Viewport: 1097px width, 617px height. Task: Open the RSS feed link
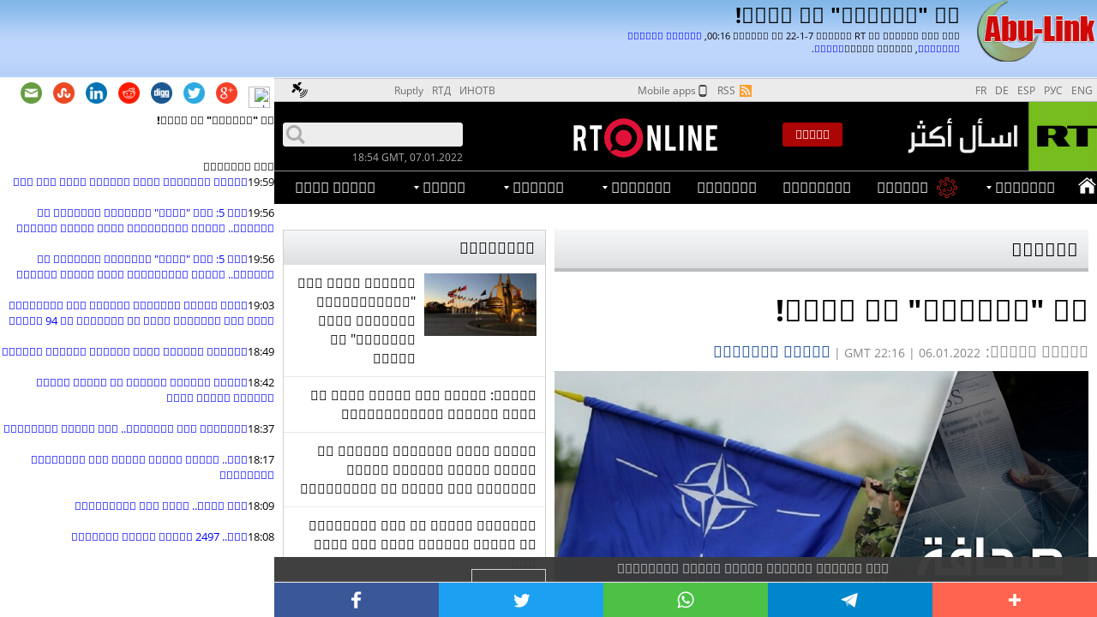pos(734,91)
